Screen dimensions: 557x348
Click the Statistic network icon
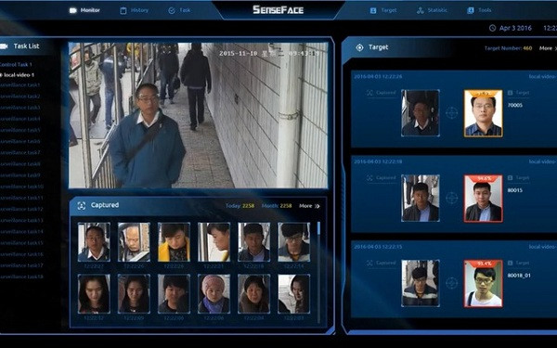pos(421,10)
